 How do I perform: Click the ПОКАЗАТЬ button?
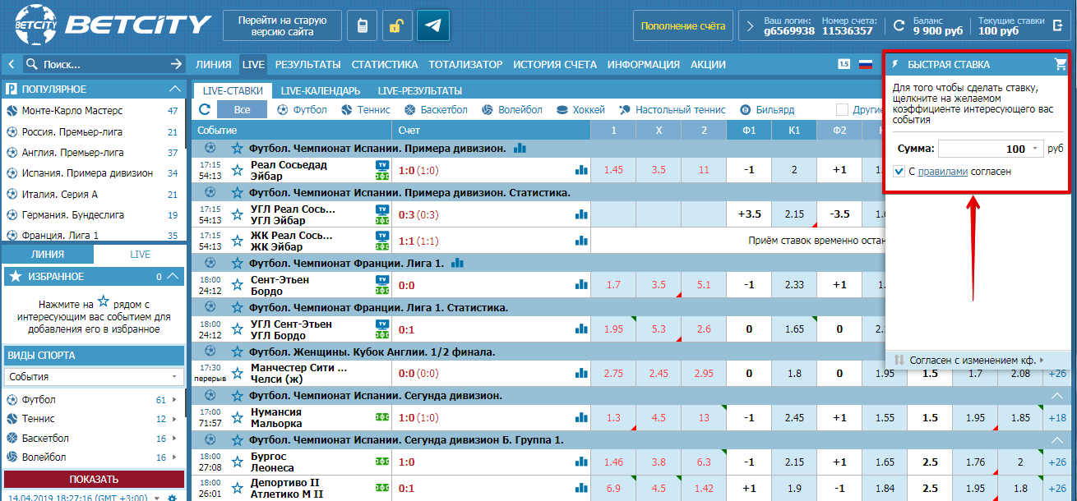pyautogui.click(x=94, y=479)
